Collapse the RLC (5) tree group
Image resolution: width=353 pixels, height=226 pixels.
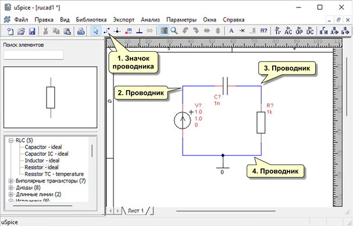pos(10,141)
